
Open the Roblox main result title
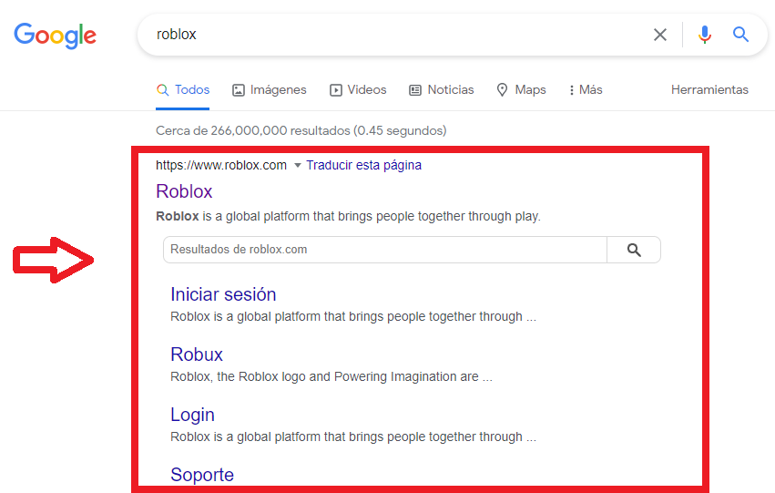tap(184, 191)
